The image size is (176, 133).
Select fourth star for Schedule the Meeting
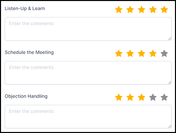[153, 53]
